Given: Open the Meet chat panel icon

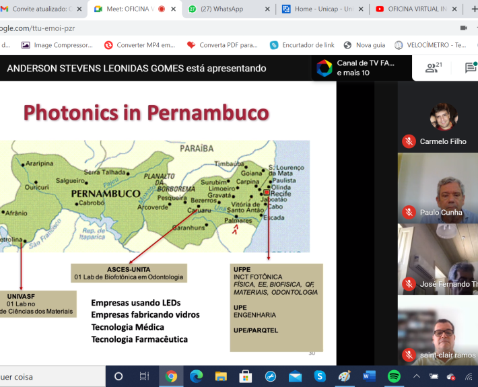Looking at the screenshot, I should click(471, 68).
